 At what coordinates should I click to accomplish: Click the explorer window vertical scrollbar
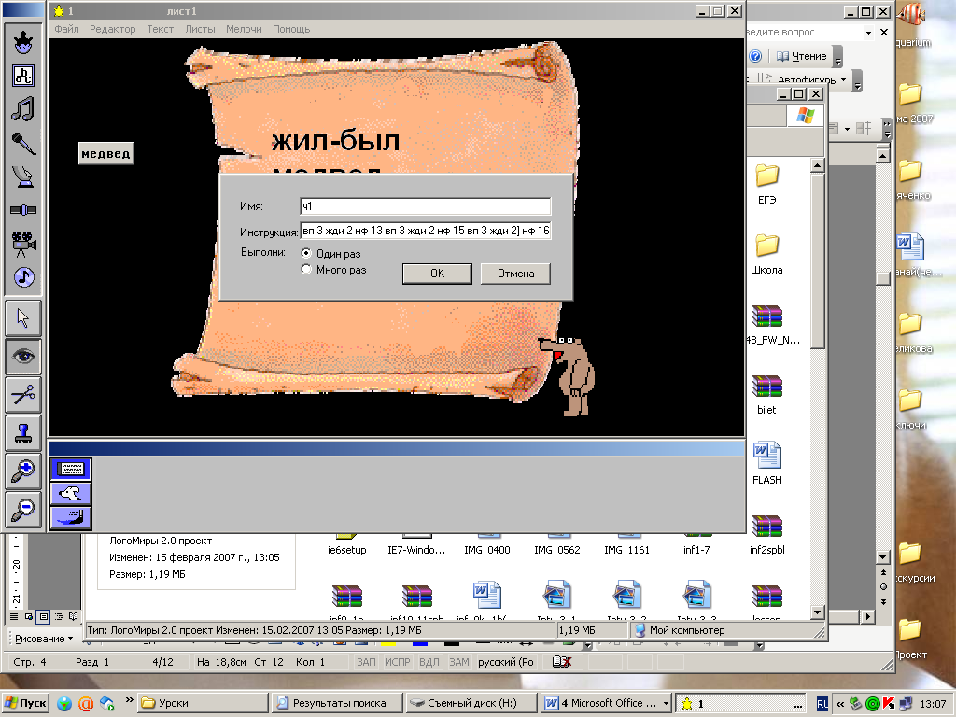(x=817, y=387)
